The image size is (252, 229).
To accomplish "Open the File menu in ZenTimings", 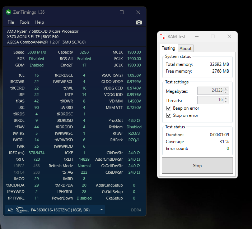I will pyautogui.click(x=11, y=22).
